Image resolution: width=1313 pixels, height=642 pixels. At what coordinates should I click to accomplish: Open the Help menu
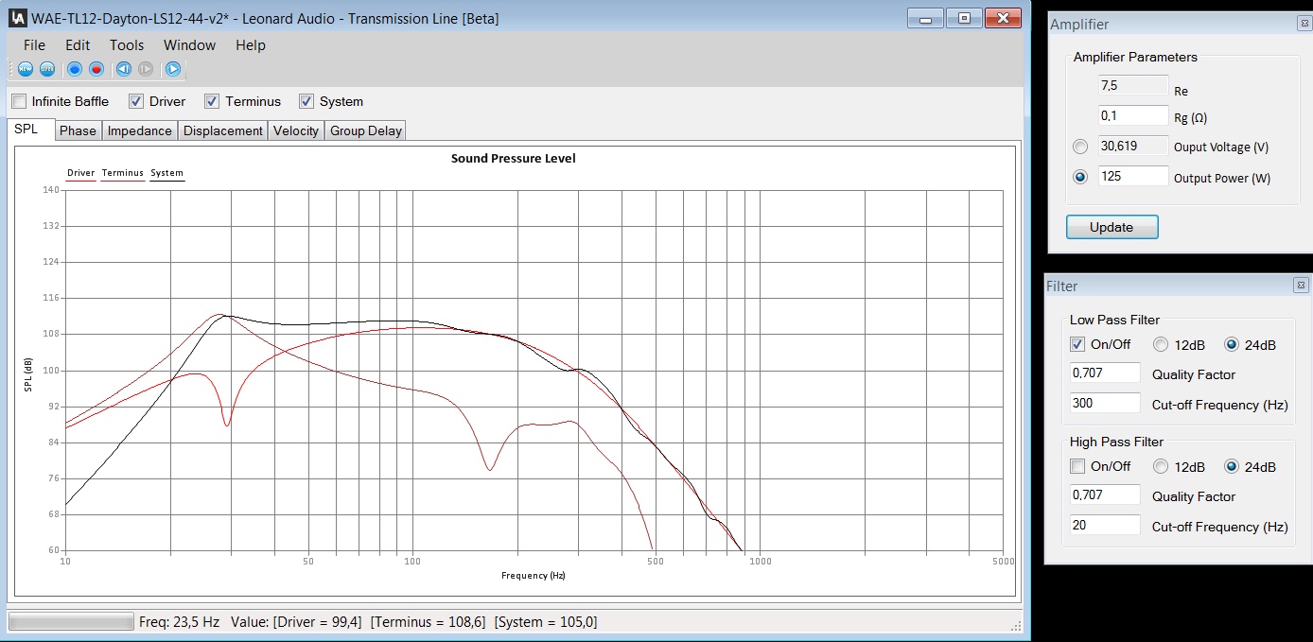(251, 45)
